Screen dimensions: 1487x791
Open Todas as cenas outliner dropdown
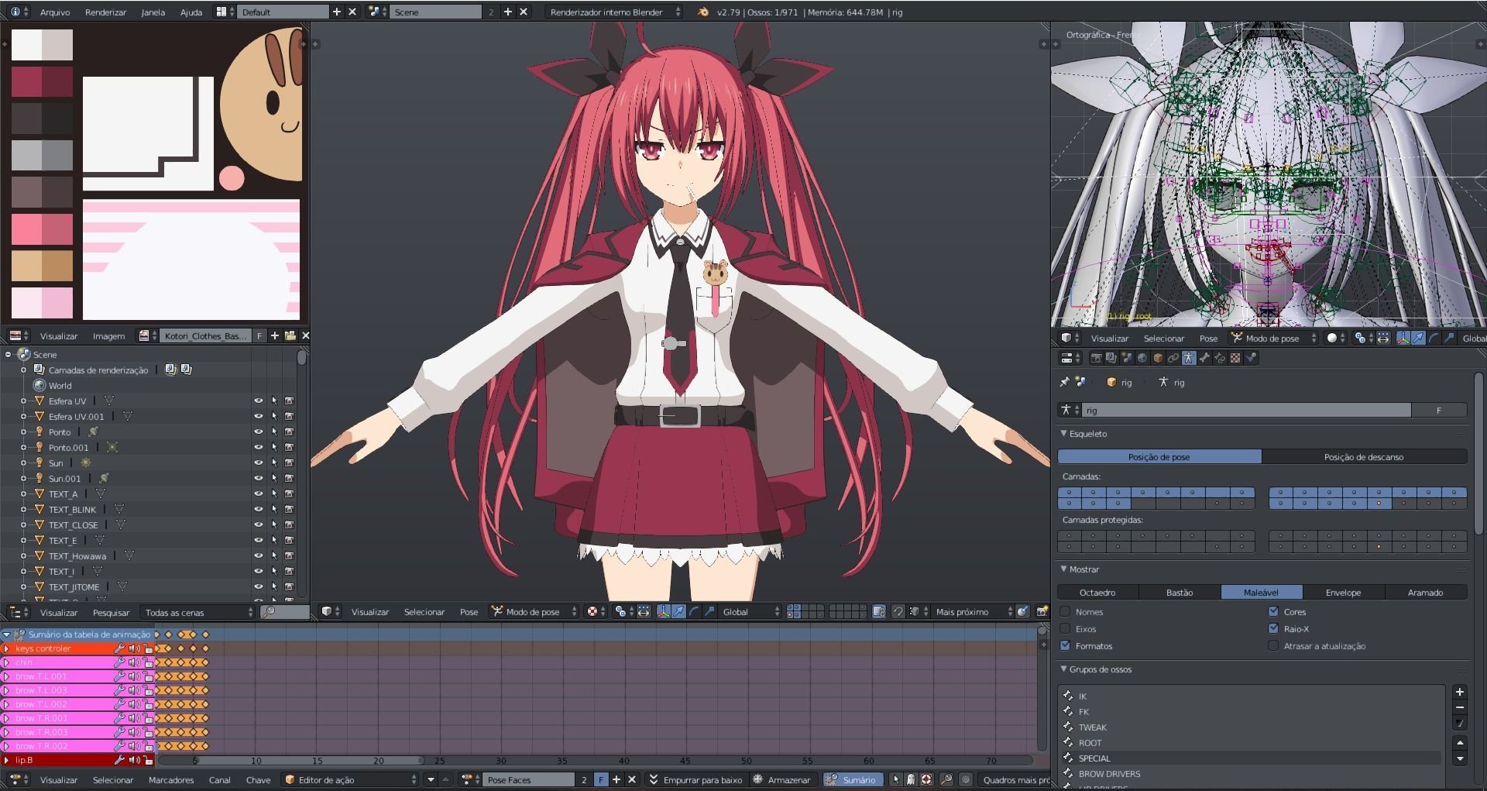tap(197, 612)
